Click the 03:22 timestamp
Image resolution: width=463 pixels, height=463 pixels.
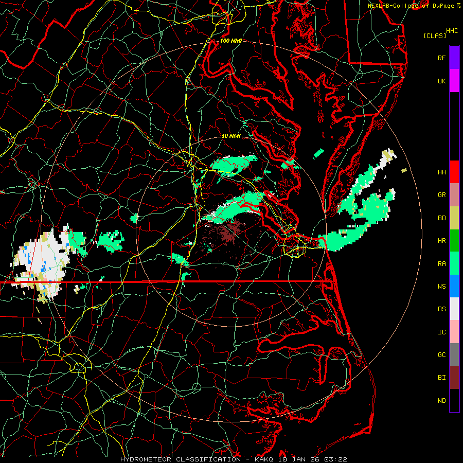(335, 459)
